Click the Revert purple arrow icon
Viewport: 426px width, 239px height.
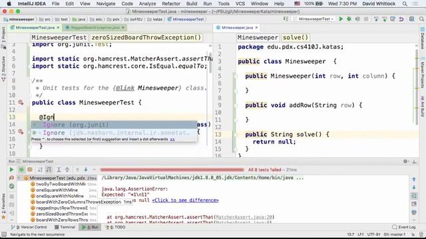[x=401, y=19]
